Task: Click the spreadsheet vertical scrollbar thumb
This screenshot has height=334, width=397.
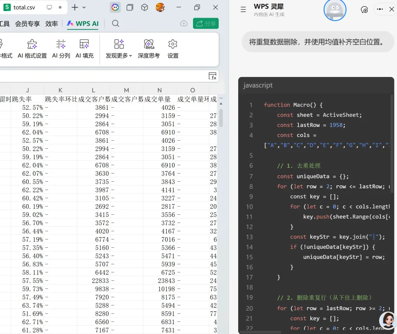Action: pyautogui.click(x=221, y=118)
